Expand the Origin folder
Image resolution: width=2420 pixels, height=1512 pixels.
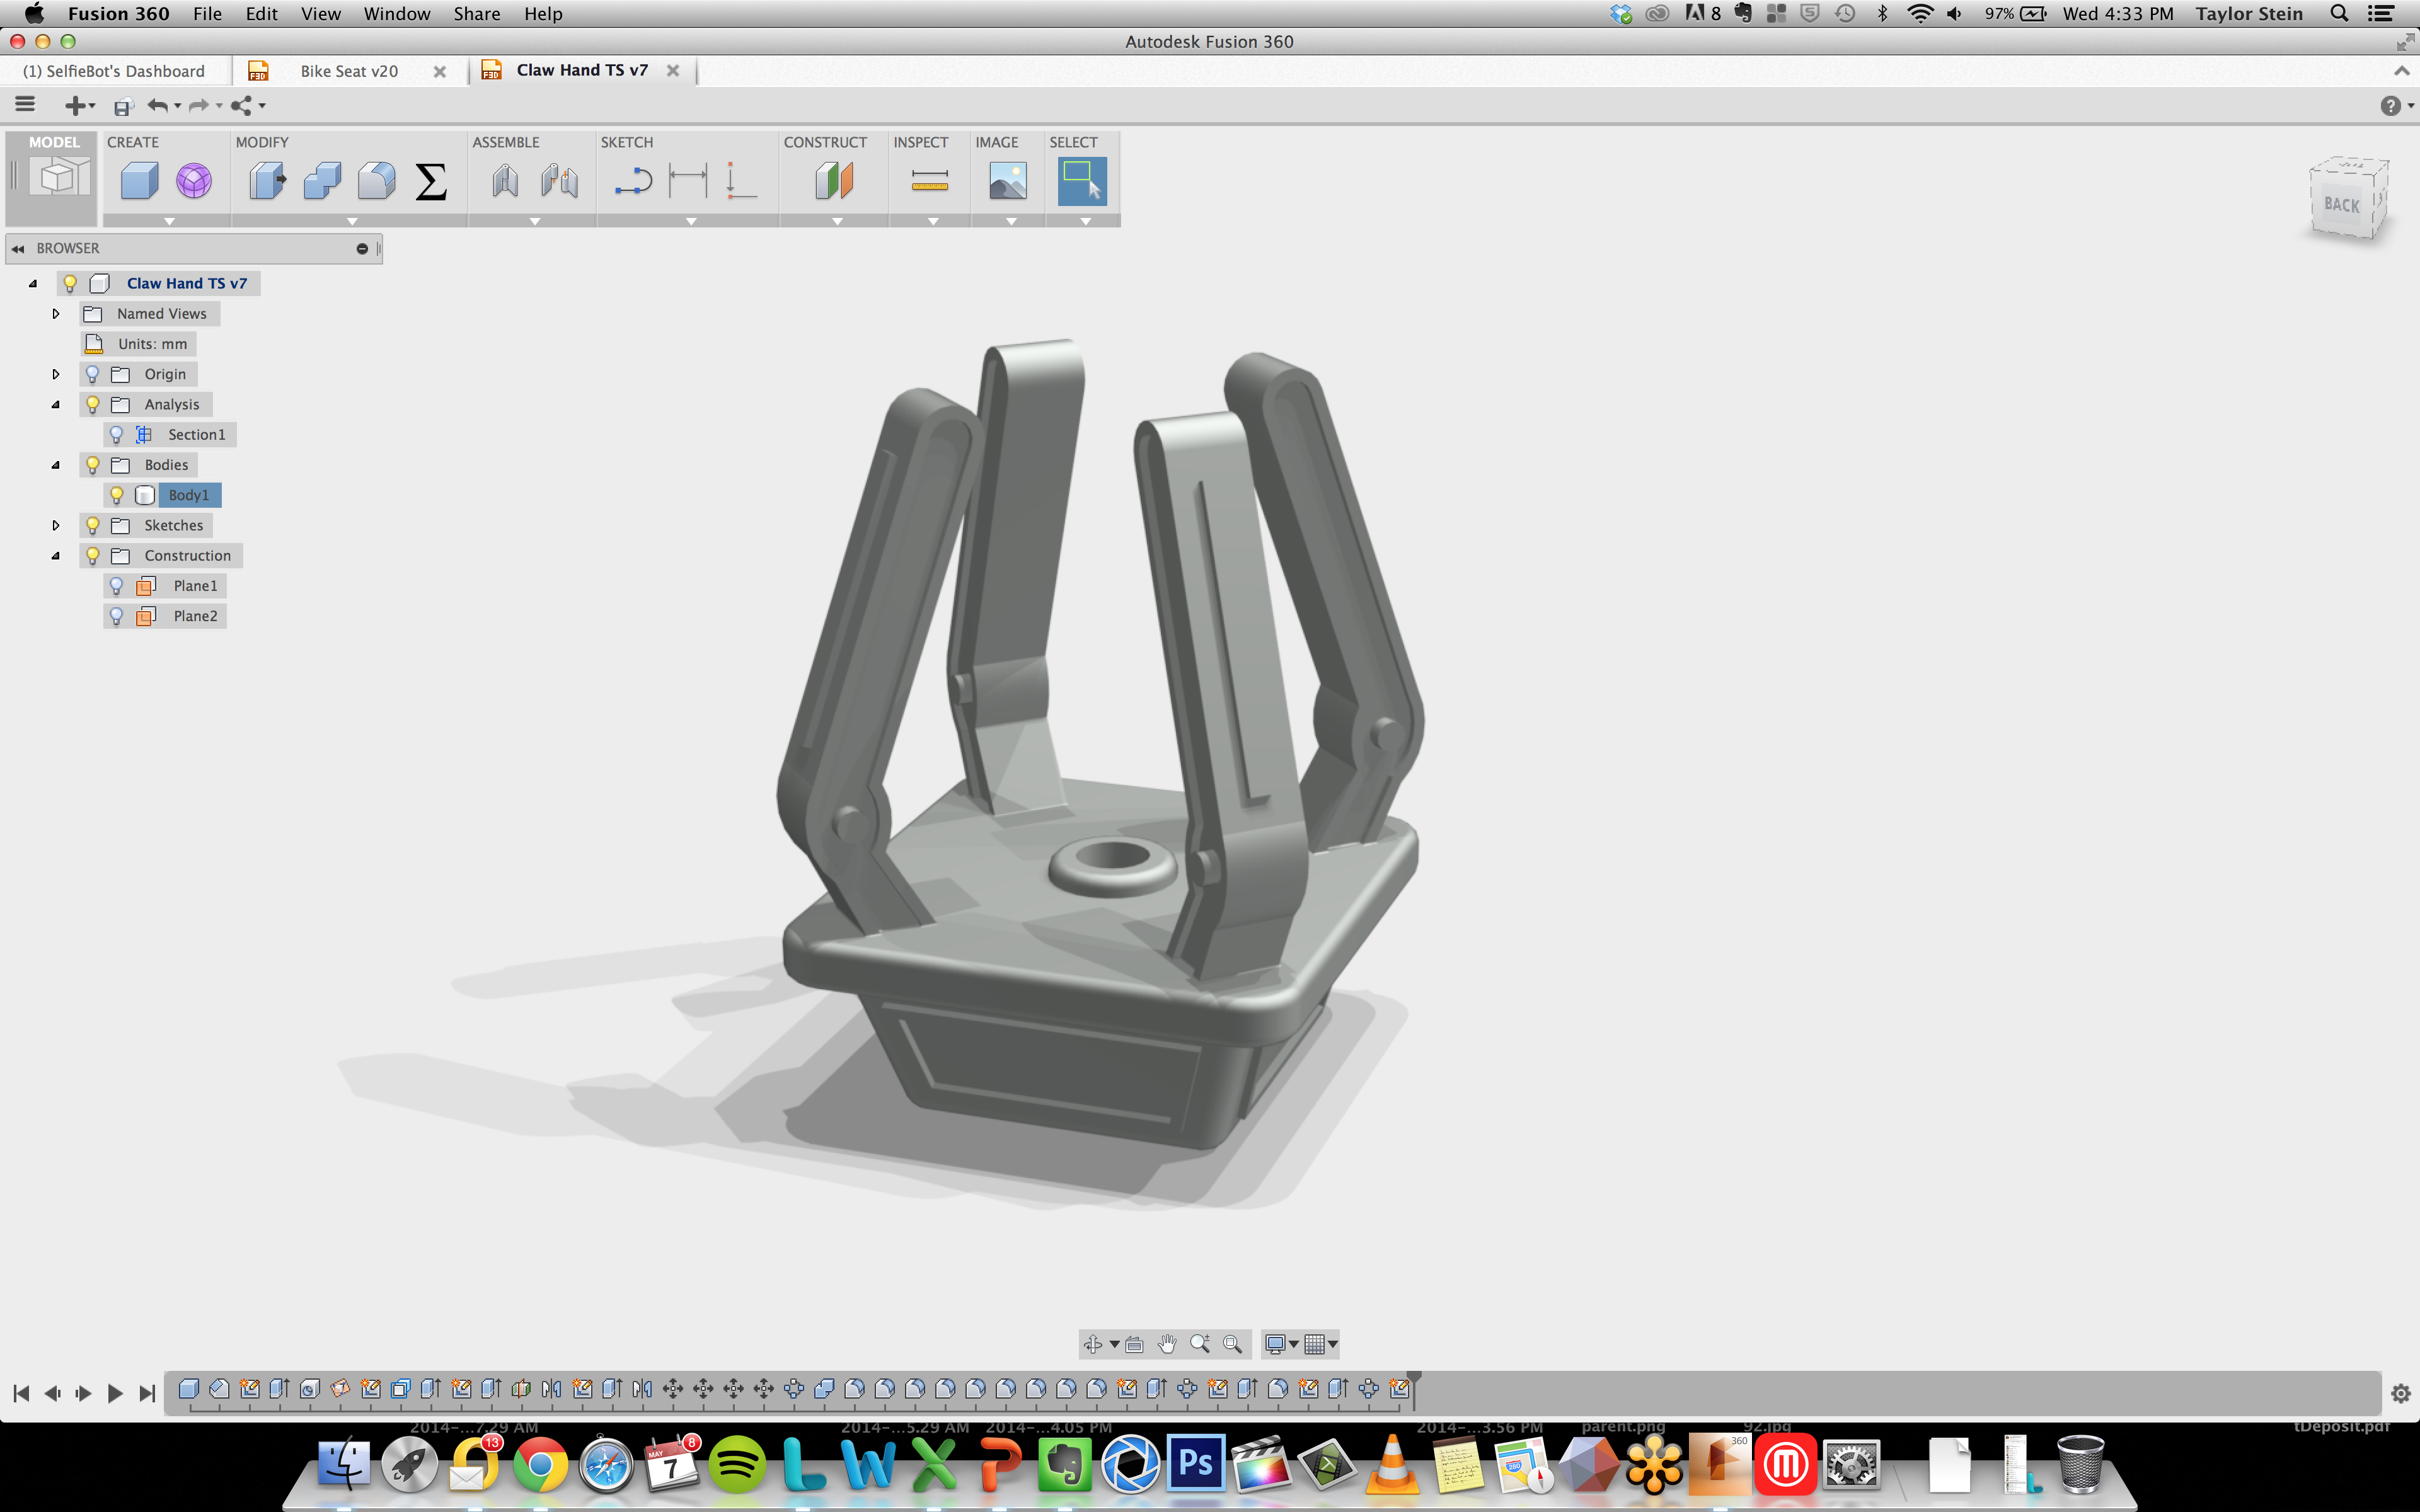point(56,374)
